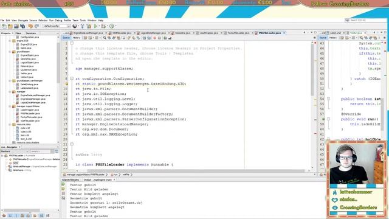This screenshot has height=219, width=389.
Task: Click the Save All toolbar icon
Action: (22, 26)
